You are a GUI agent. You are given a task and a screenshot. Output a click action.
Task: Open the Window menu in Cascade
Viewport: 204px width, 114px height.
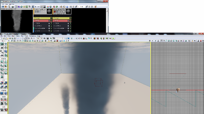[x=12, y=4]
